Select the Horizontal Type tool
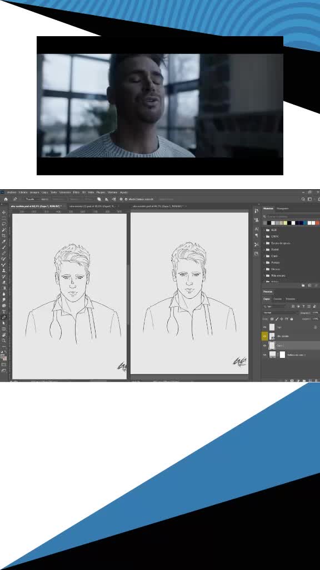Screen dimensions: 320x570 point(4,312)
